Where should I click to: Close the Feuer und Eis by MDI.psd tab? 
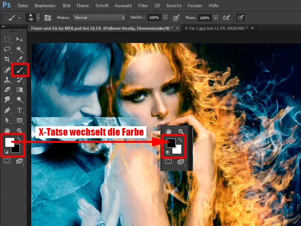[x=177, y=28]
